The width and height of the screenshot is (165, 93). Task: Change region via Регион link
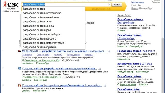tap(135, 9)
